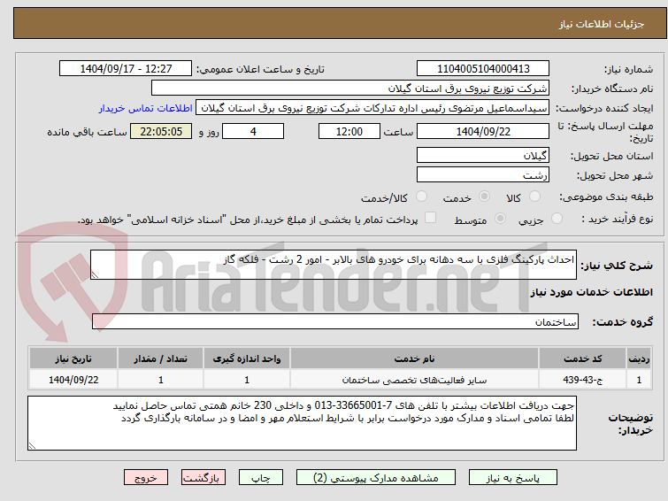
Task: Click the تعداد / مقدار column header
Action: pyautogui.click(x=161, y=358)
